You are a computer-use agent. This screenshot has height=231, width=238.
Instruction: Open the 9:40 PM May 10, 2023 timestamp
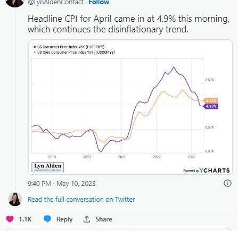click(62, 184)
